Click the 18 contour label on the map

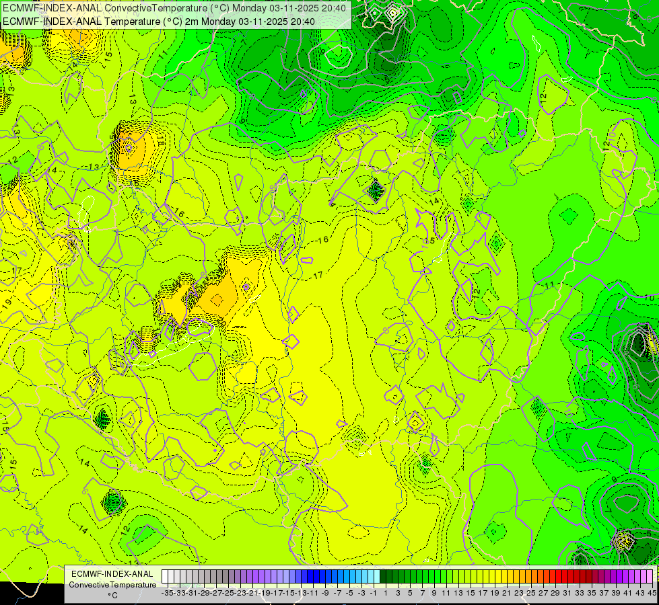click(x=160, y=141)
